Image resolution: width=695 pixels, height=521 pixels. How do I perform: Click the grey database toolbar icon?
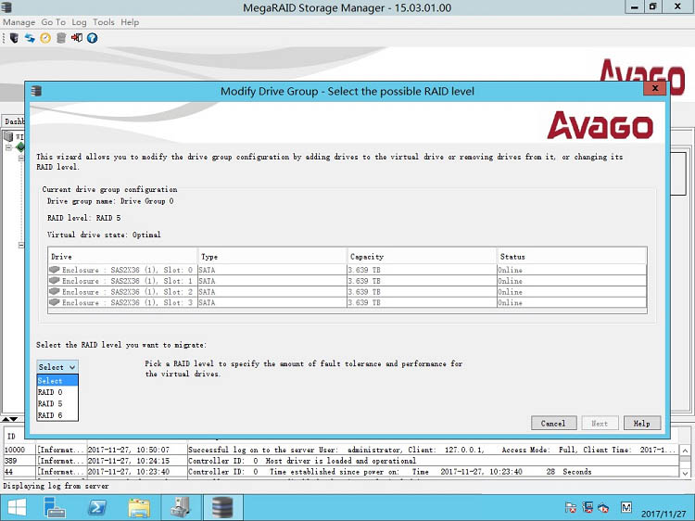(x=61, y=38)
